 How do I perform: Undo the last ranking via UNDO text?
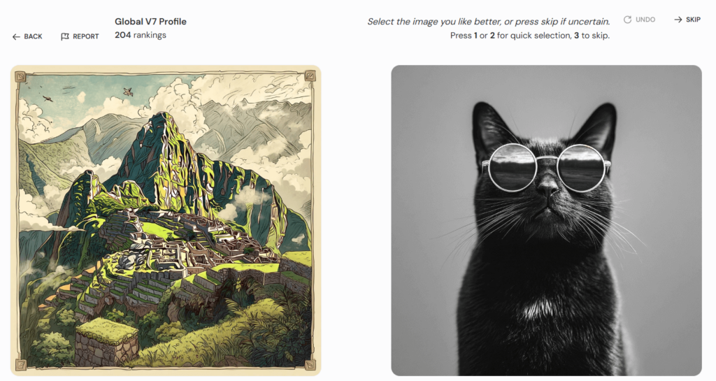(645, 20)
